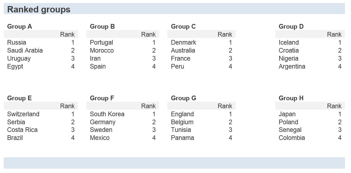This screenshot has height=173, width=351.
Task: Click on Saudi Arabia in Group A
Action: pyautogui.click(x=25, y=50)
